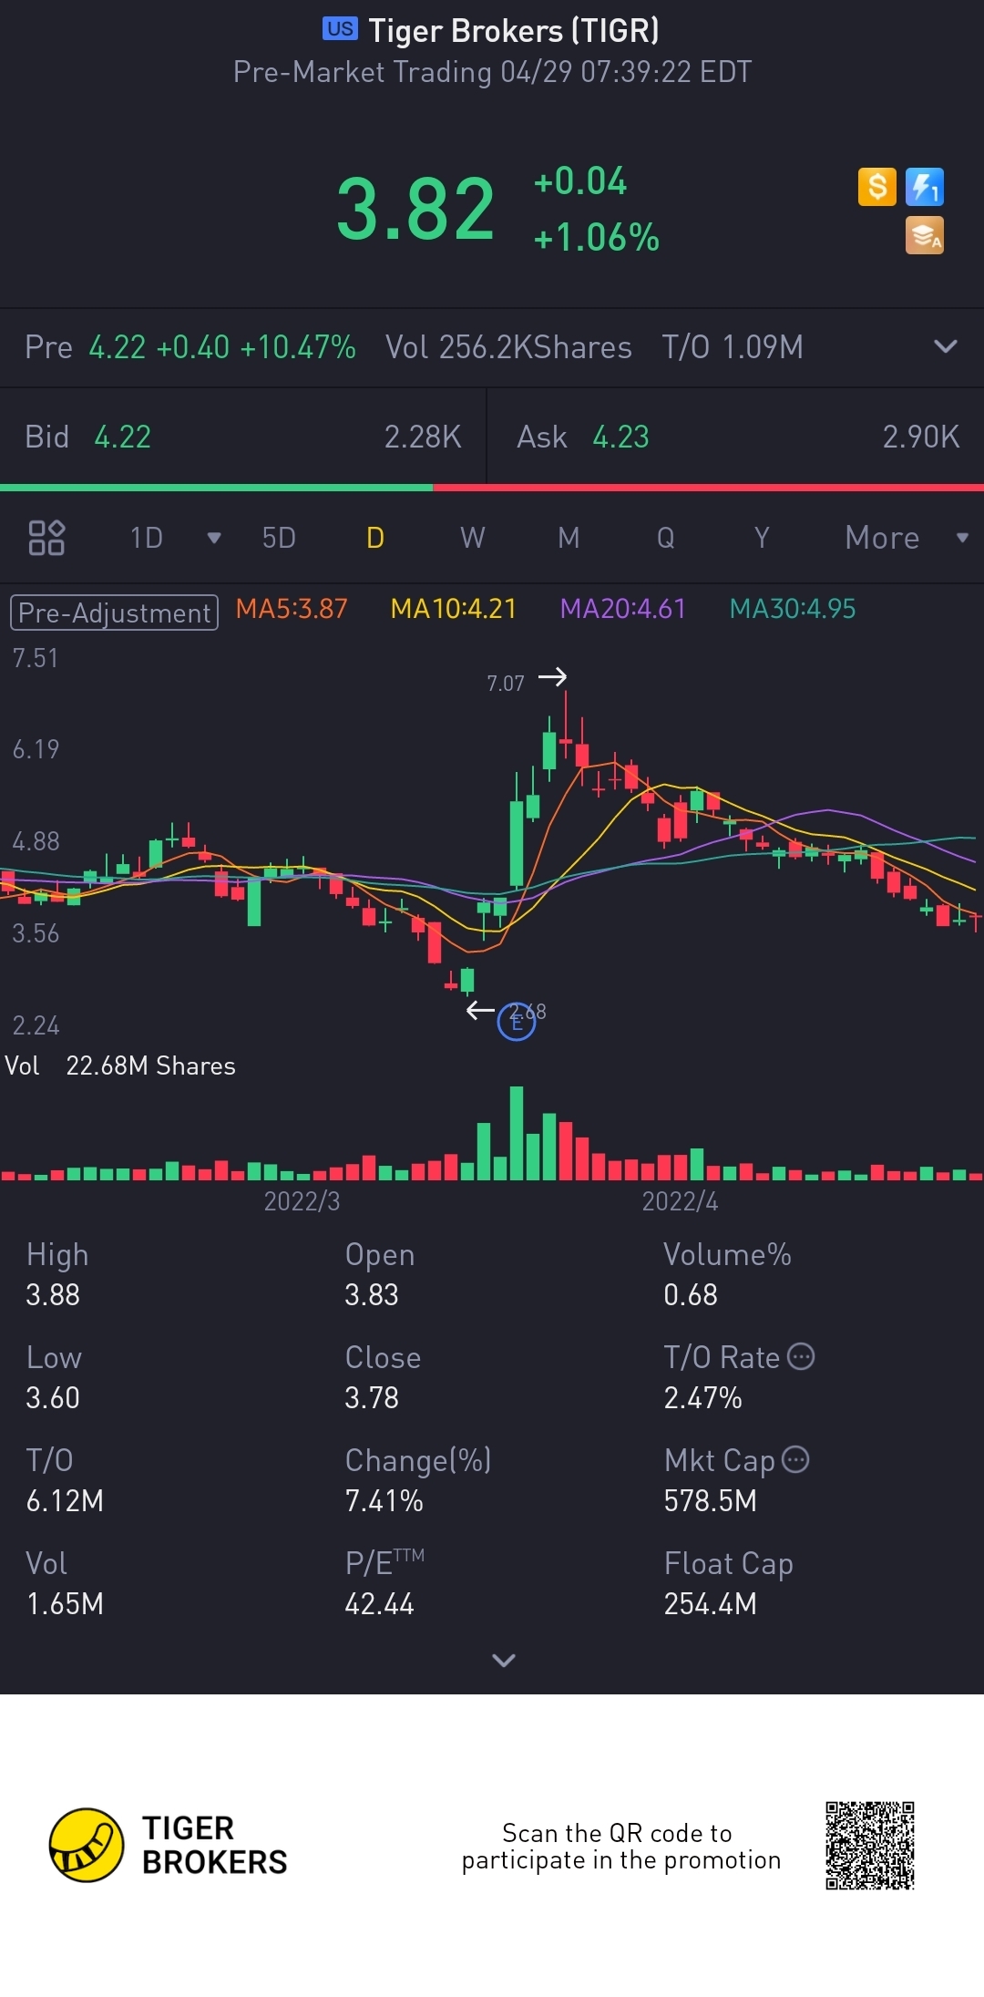Tap the Volume% 0.68 stat

(727, 1274)
